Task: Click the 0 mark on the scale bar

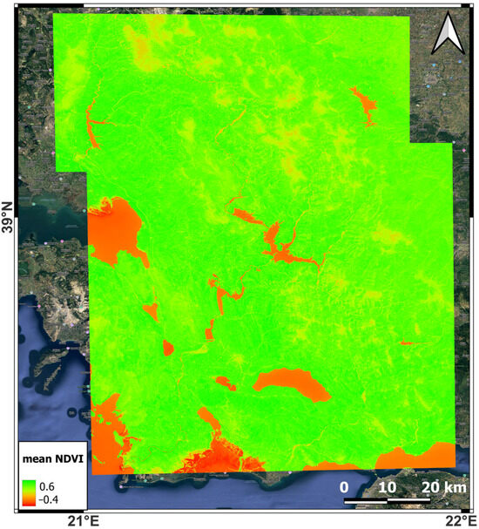Action: (344, 487)
